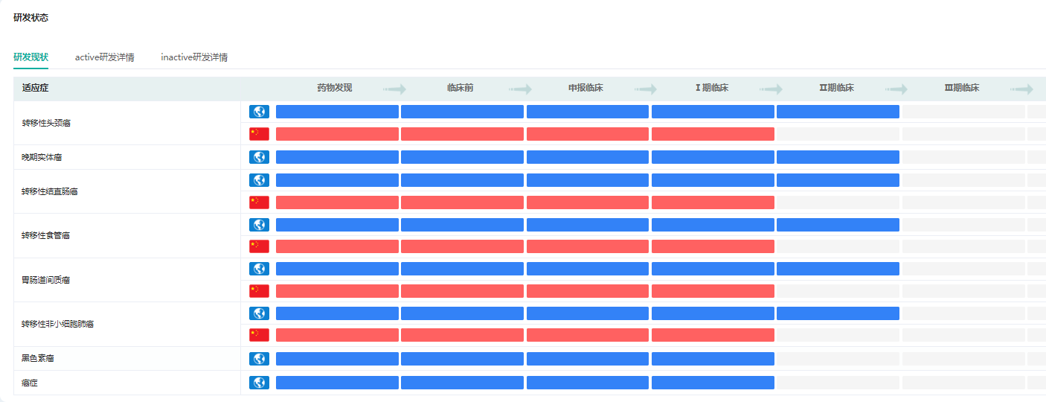The width and height of the screenshot is (1046, 402).
Task: Click the globe icon in 胃肠道间质瘤 row
Action: (x=259, y=269)
